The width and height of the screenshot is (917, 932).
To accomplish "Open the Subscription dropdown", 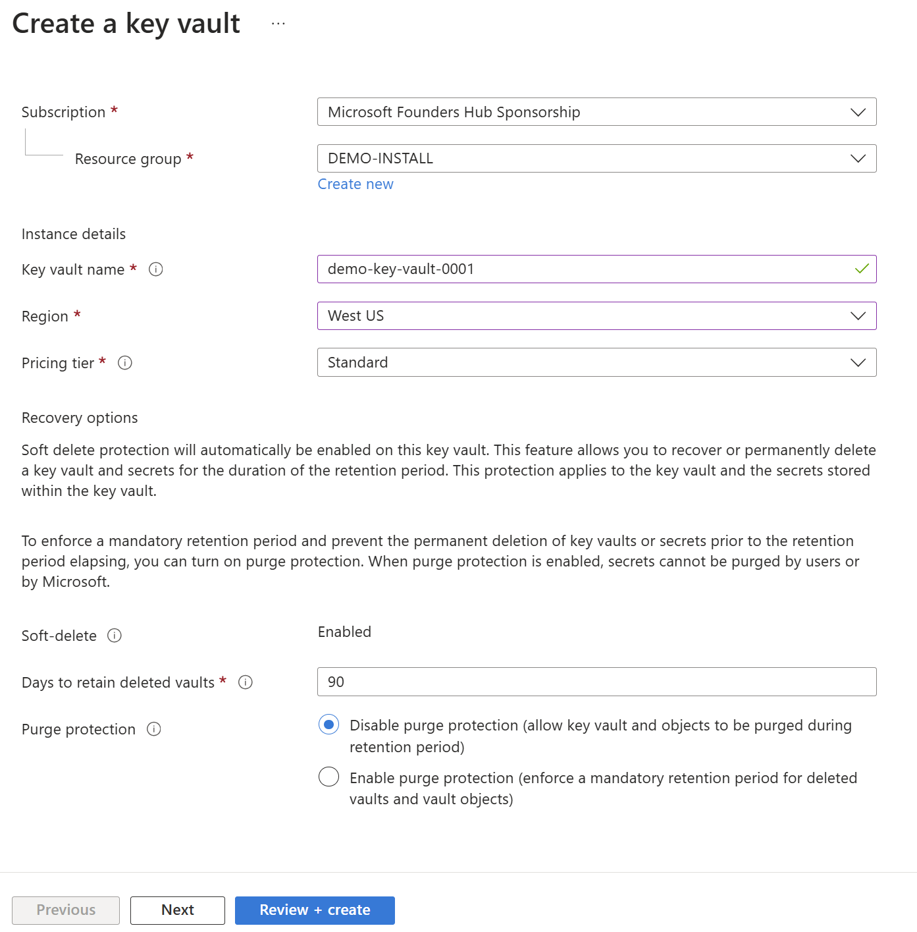I will [x=596, y=112].
